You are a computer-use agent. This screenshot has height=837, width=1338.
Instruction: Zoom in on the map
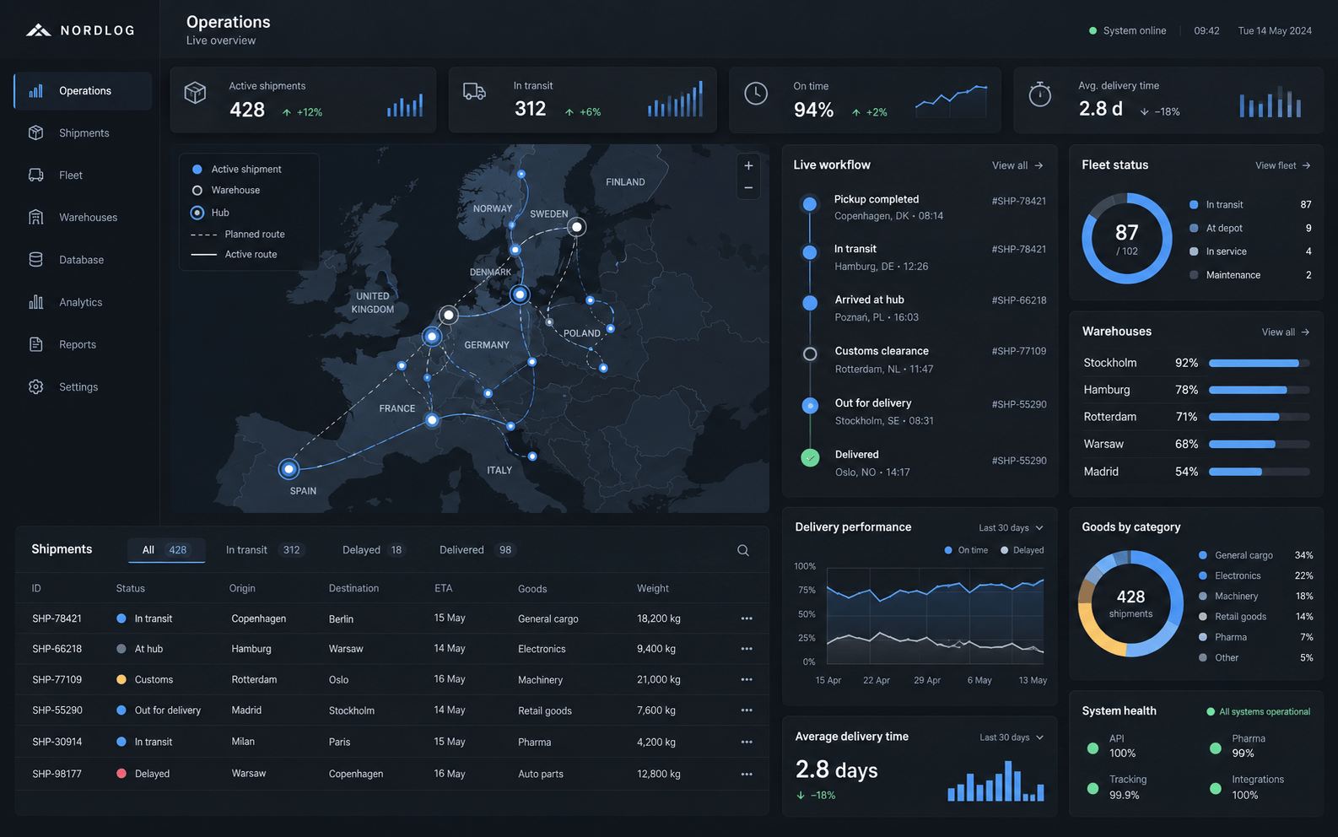coord(748,166)
